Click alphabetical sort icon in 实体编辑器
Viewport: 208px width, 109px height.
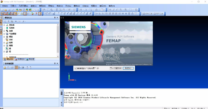coord(20,68)
